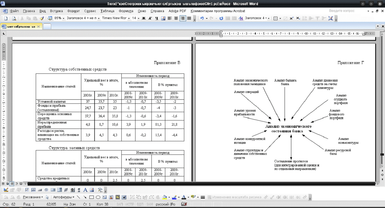Open the Вставка menu
Screen dimensions: 385x208
[56, 11]
